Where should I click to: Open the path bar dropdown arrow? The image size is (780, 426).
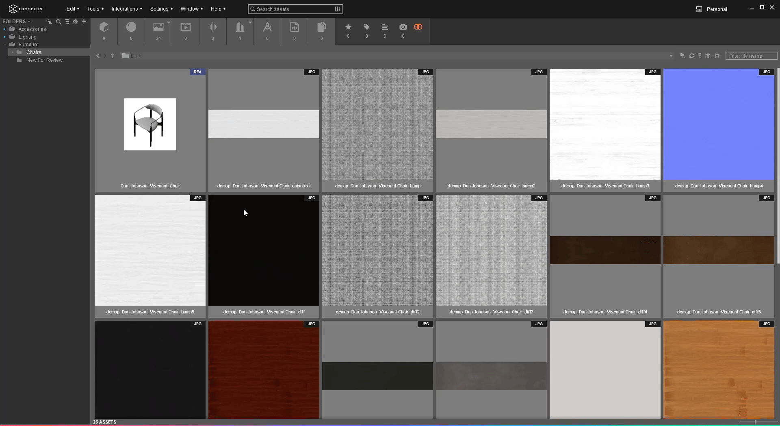coord(671,56)
